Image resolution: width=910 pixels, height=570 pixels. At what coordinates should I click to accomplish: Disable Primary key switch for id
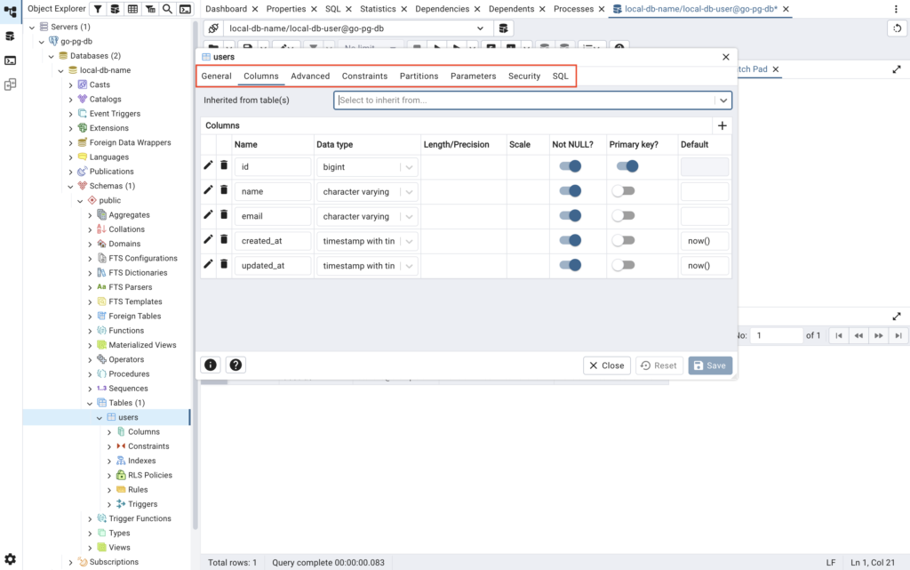coord(627,166)
